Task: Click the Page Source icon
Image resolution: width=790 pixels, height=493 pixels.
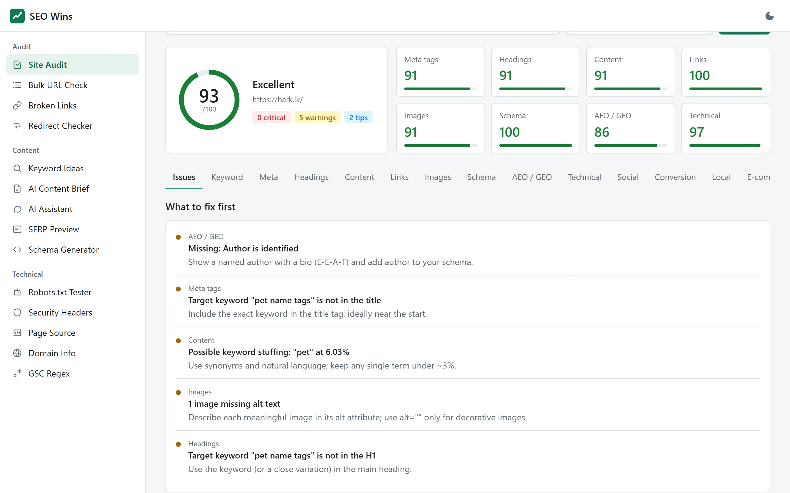Action: pyautogui.click(x=17, y=332)
